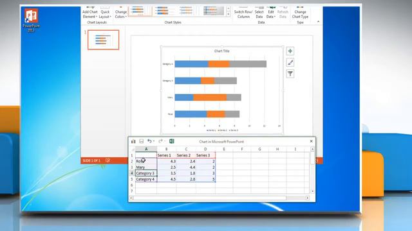Click the spell check icon in status bar
The height and width of the screenshot is (231, 412).
[x=108, y=160]
